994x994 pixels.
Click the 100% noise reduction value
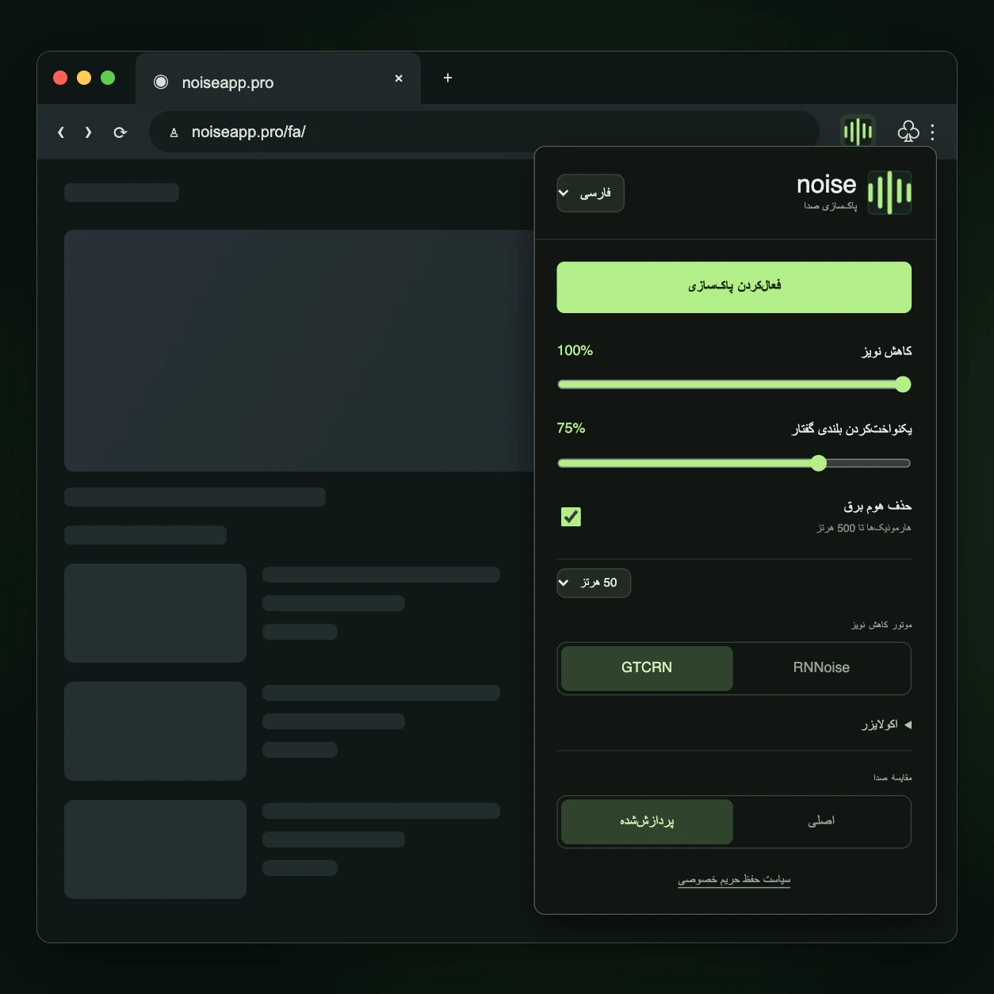(575, 350)
